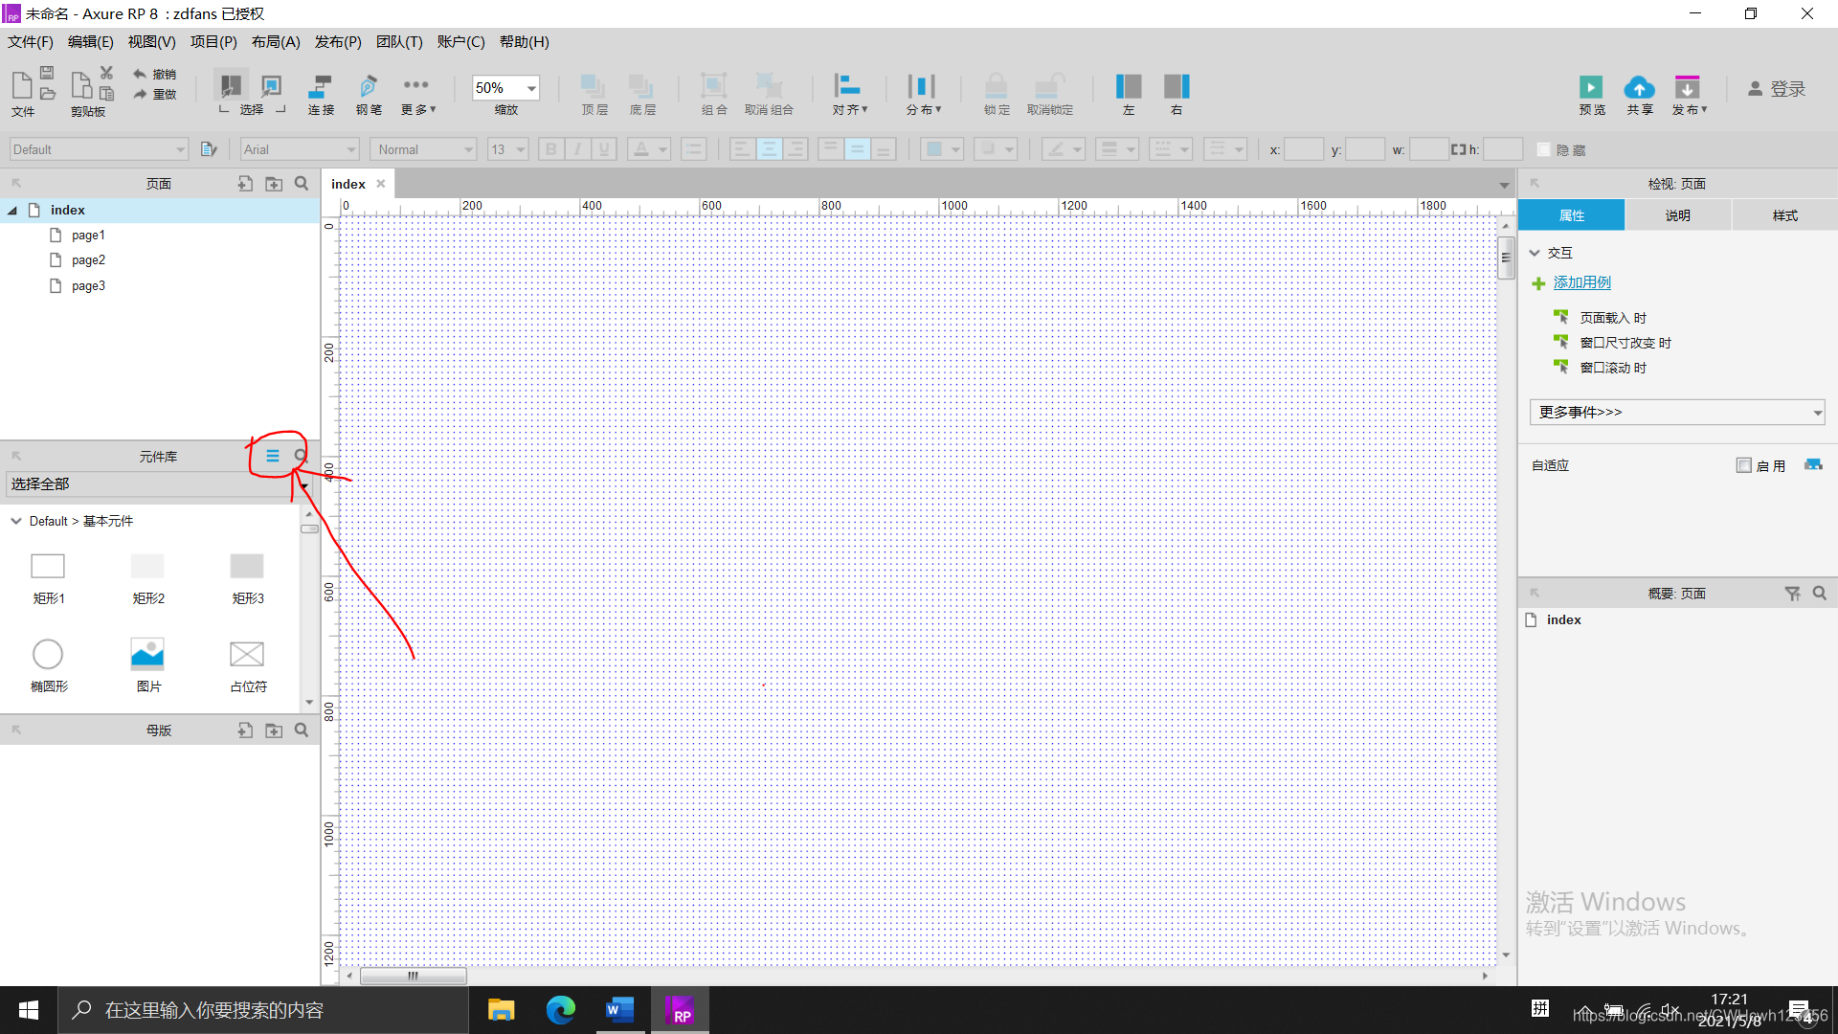
Task: Enable the adaptive view checkbox
Action: pos(1743,465)
